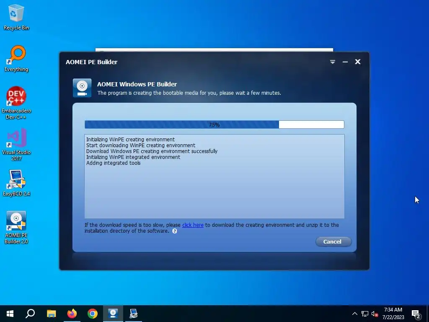Open AOMEI PE Builder 2.0 desktop shortcut

click(x=16, y=227)
